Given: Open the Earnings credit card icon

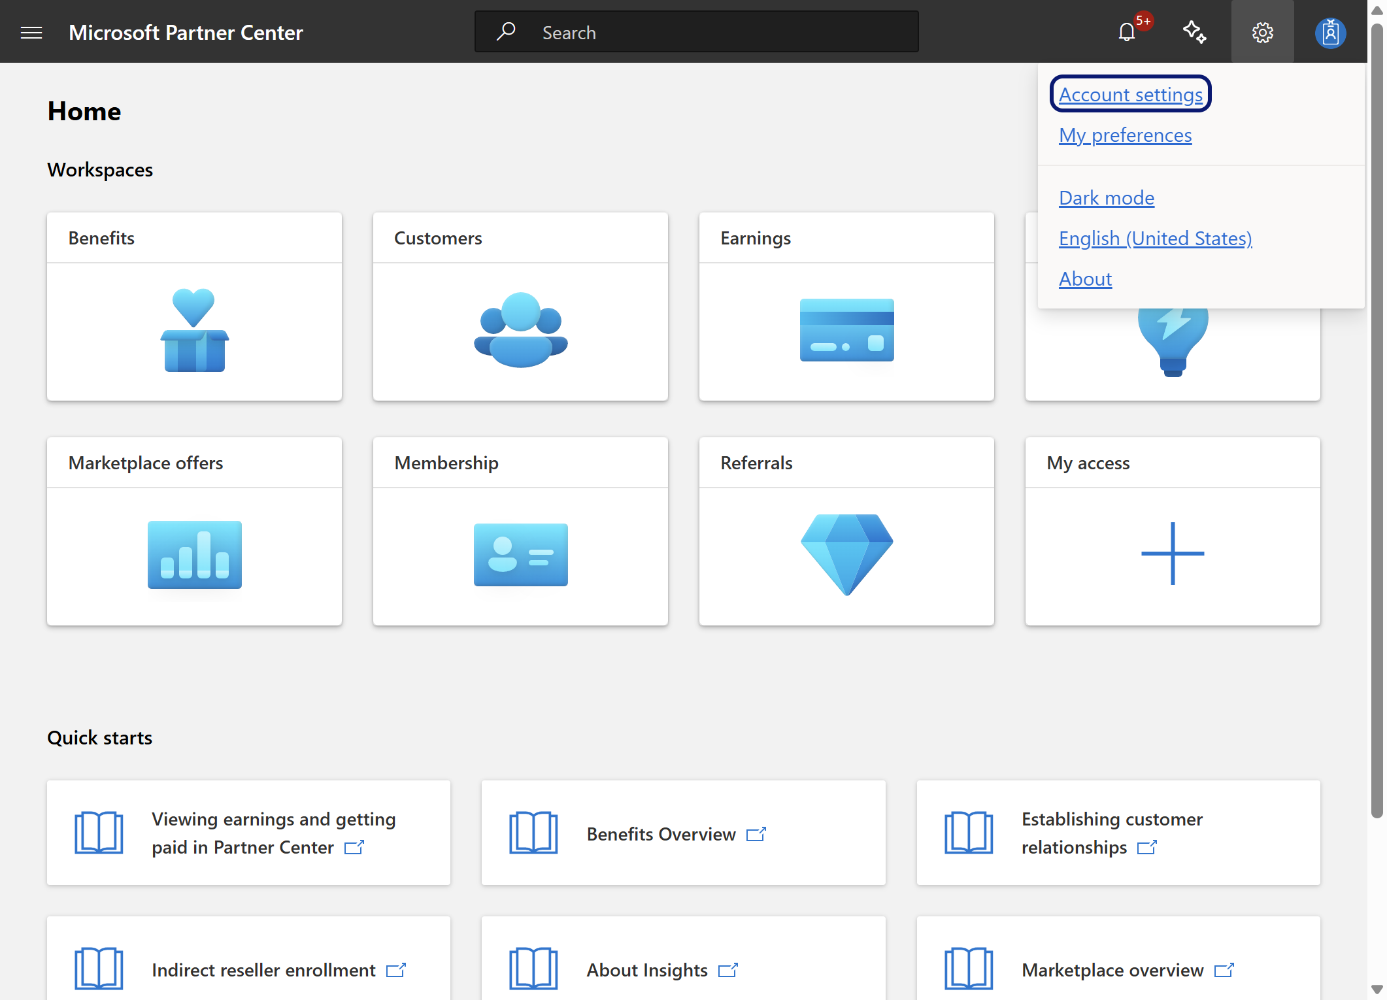Looking at the screenshot, I should click(847, 330).
